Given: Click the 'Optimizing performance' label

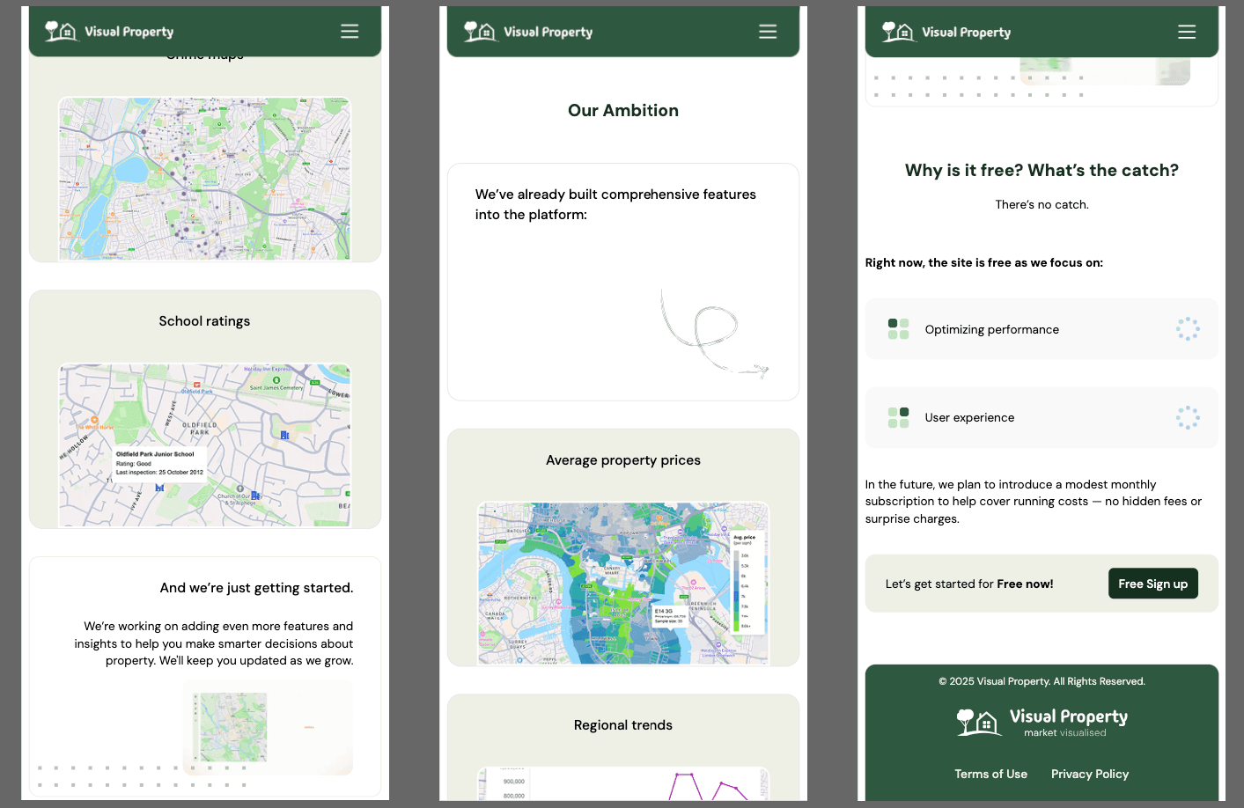Looking at the screenshot, I should coord(992,329).
